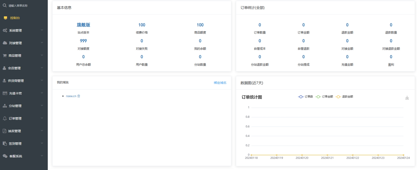Open the rxxw.cn domain link

tap(71, 96)
